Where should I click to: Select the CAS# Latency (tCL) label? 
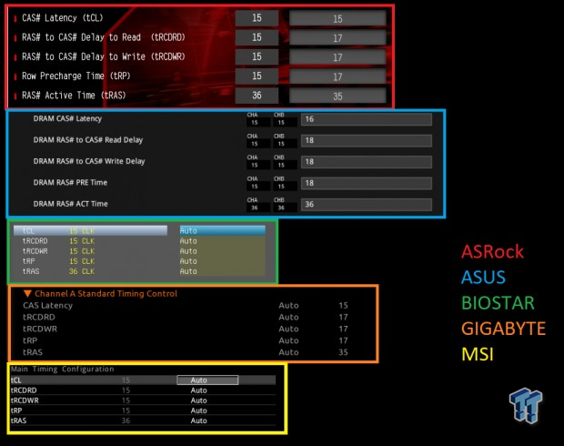[62, 18]
